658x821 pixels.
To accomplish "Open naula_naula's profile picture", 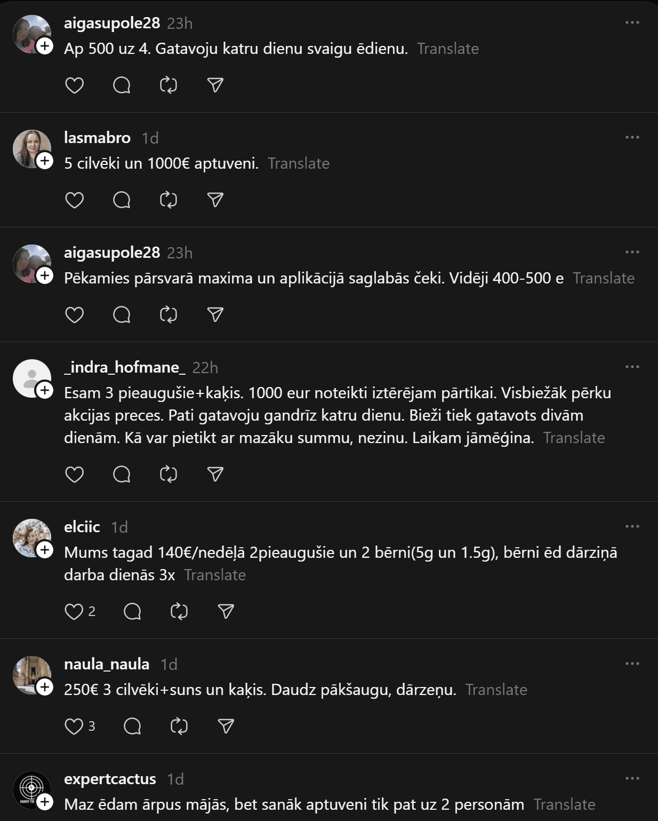I will click(x=30, y=674).
